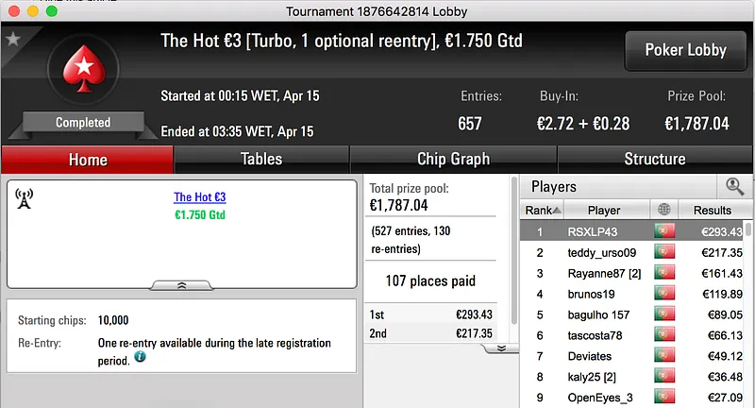
Task: Open The Hot €3 link
Action: click(x=200, y=197)
